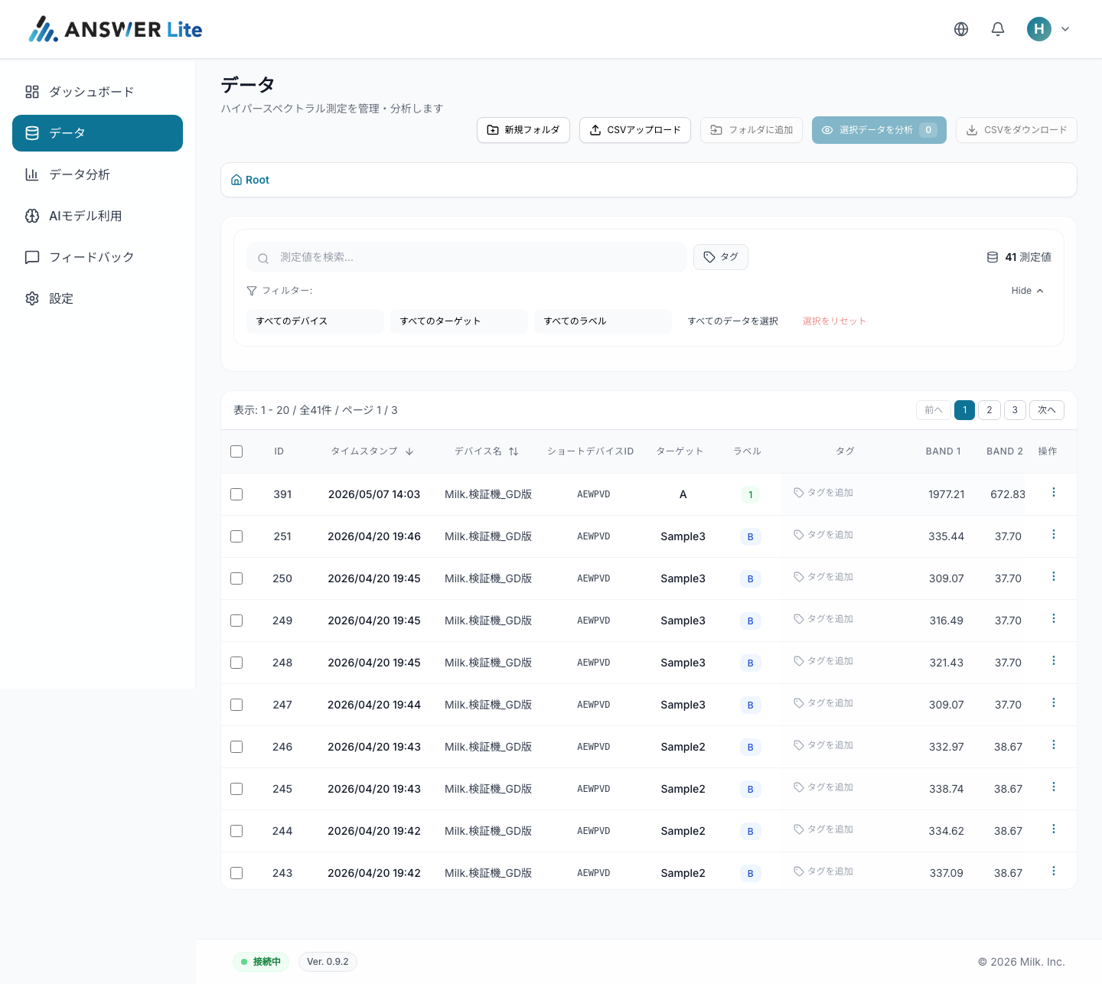
Task: Open actions menu for row 245
Action: pos(1054,787)
